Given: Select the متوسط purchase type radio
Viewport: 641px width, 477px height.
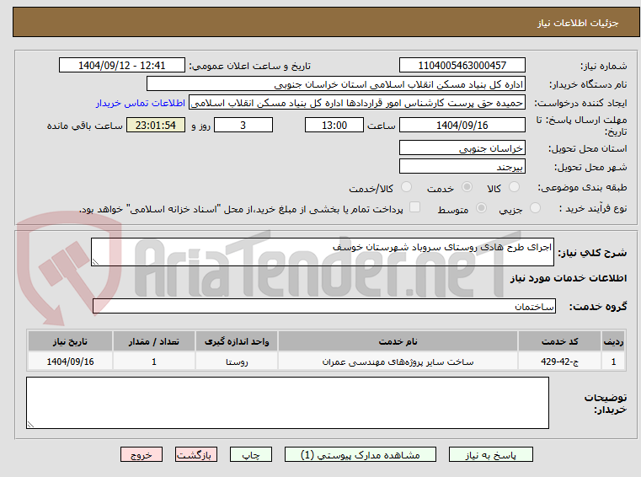Looking at the screenshot, I should point(482,208).
